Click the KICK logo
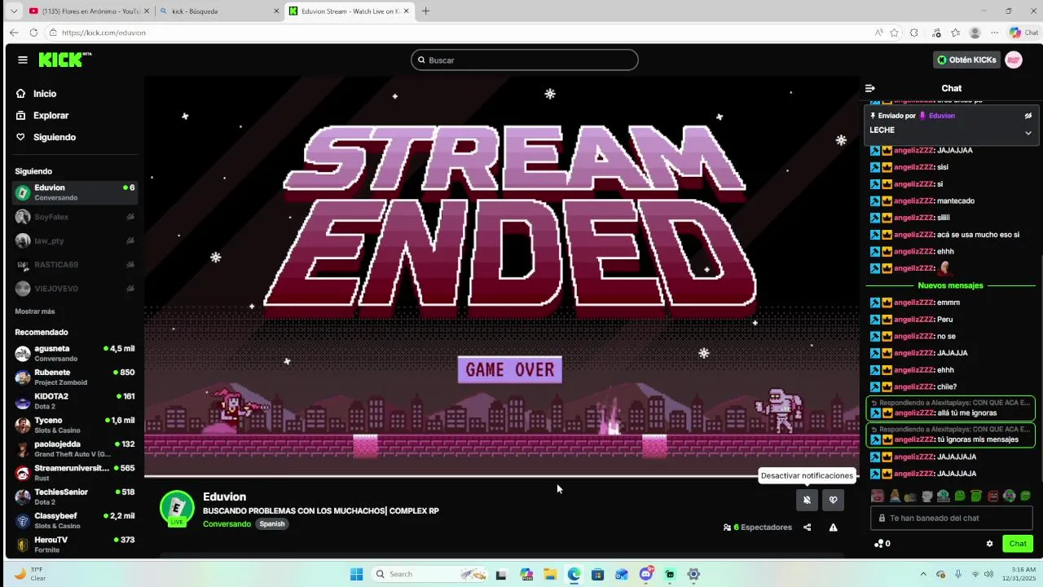Screen dimensions: 1043x587 point(64,60)
